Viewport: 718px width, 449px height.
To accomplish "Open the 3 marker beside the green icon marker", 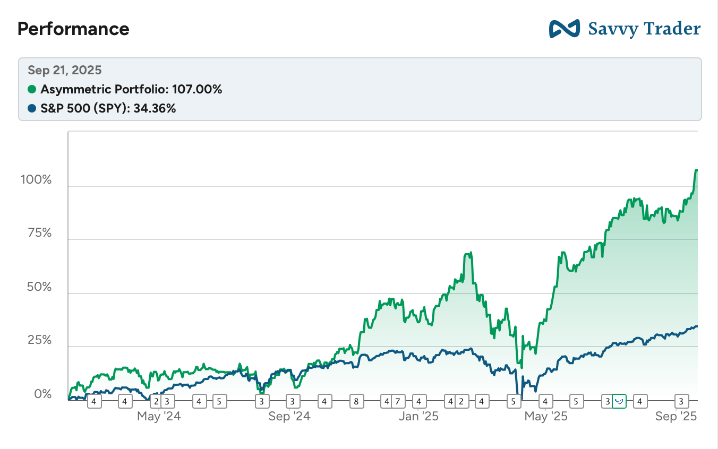I will pyautogui.click(x=608, y=401).
